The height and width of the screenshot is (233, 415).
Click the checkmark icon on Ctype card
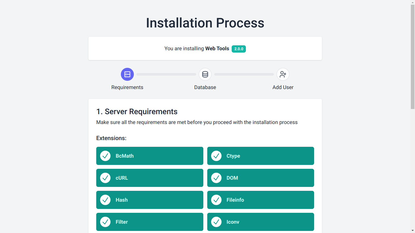click(216, 156)
